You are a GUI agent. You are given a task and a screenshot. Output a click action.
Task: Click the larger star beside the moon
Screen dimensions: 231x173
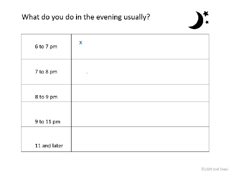206,14
